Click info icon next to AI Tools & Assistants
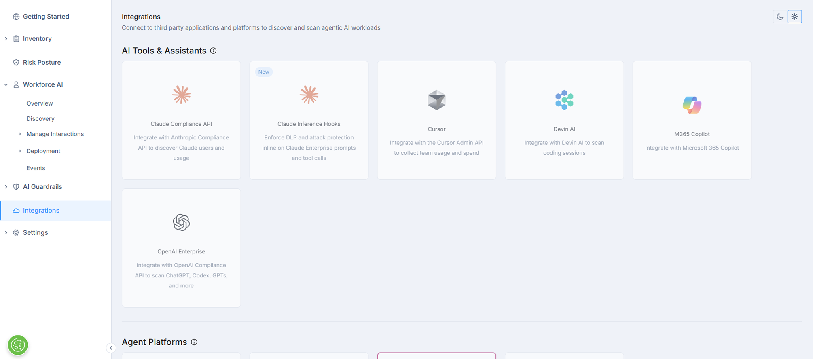The height and width of the screenshot is (359, 813). click(213, 51)
